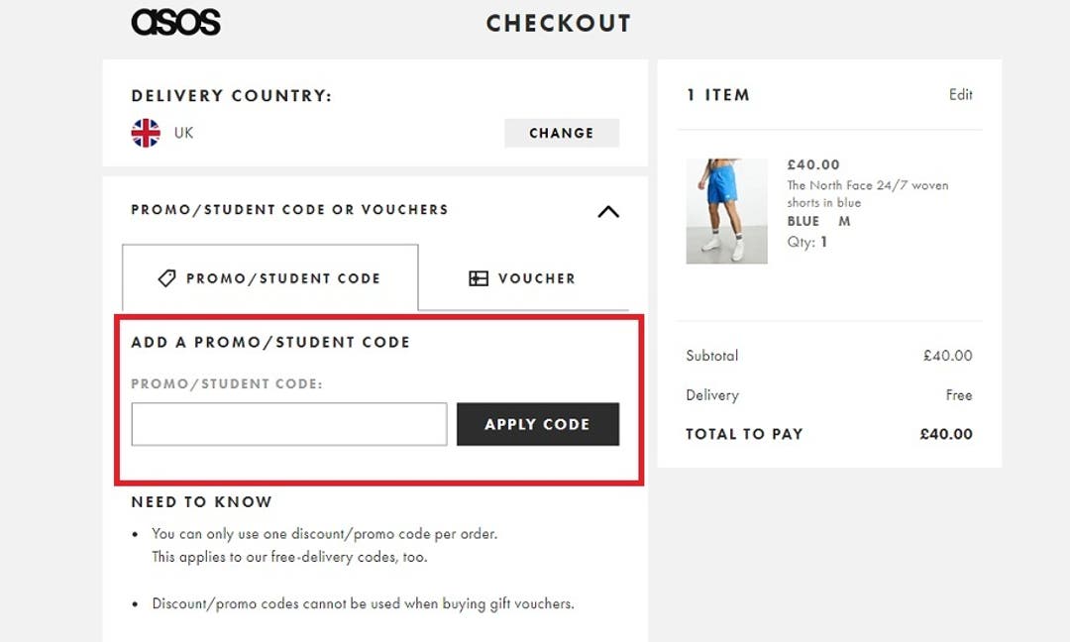This screenshot has width=1070, height=642.
Task: Open the Edit link for your item
Action: click(961, 94)
